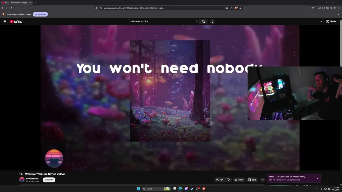Select the address bar URL
The image size is (342, 192).
click(135, 8)
